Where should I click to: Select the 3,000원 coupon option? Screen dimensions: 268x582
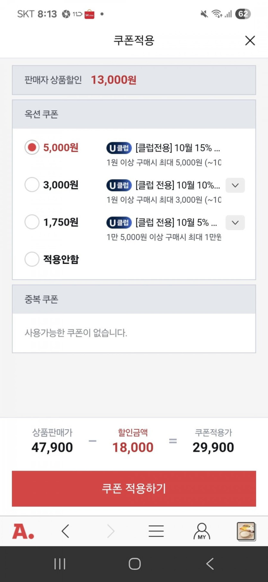tap(32, 185)
